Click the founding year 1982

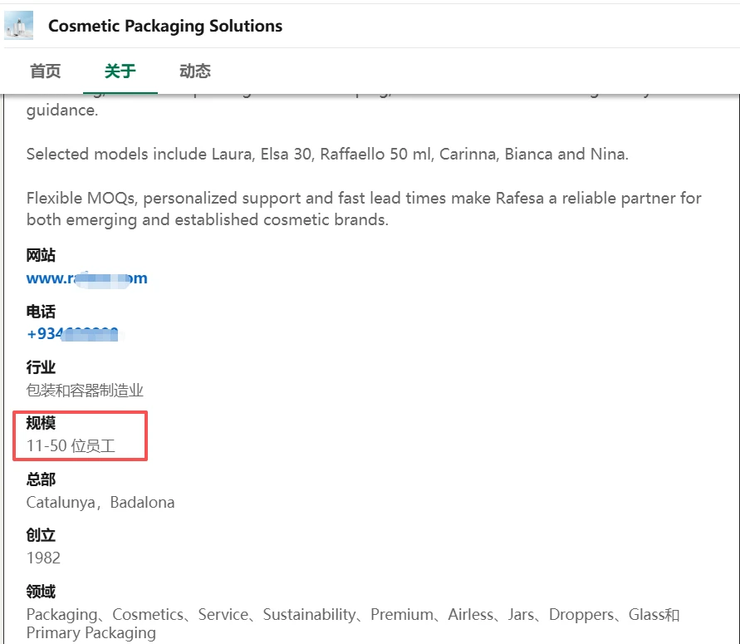click(43, 558)
